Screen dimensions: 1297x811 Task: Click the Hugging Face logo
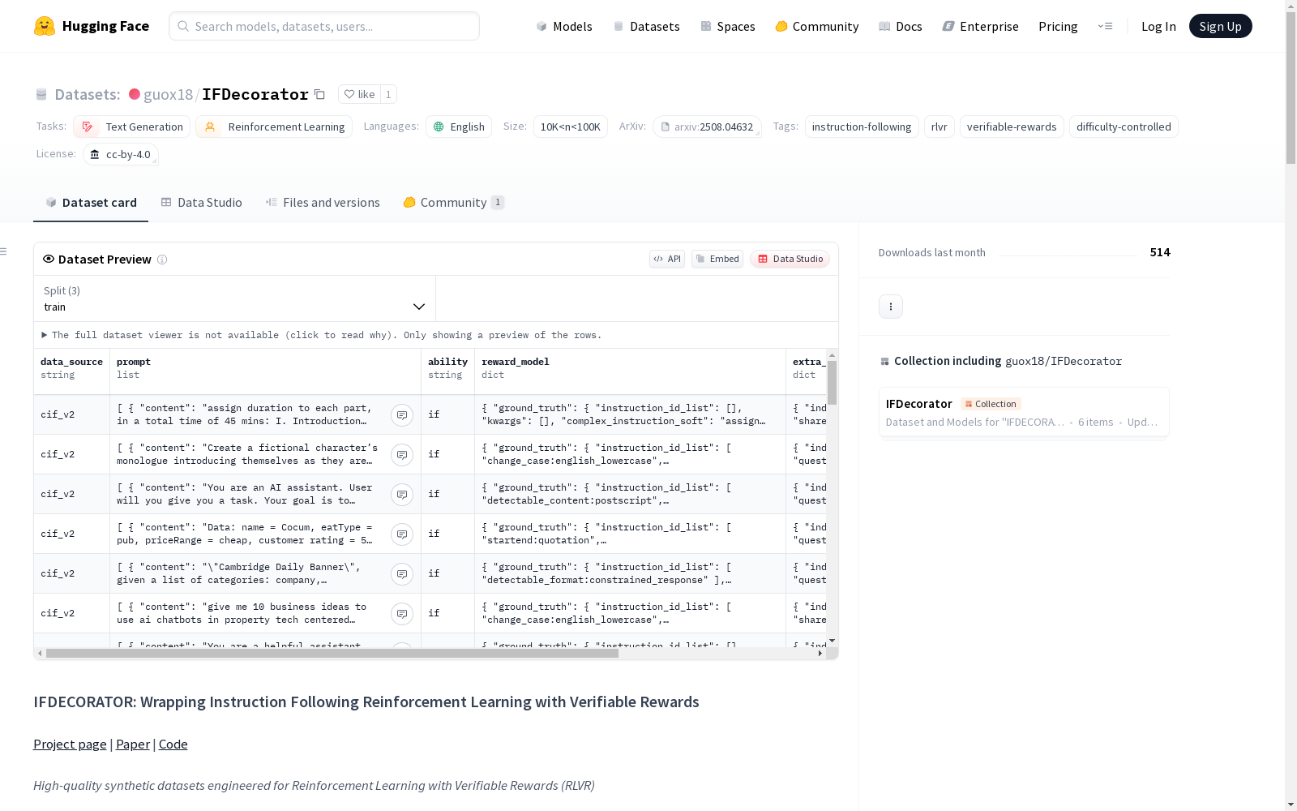tap(92, 26)
